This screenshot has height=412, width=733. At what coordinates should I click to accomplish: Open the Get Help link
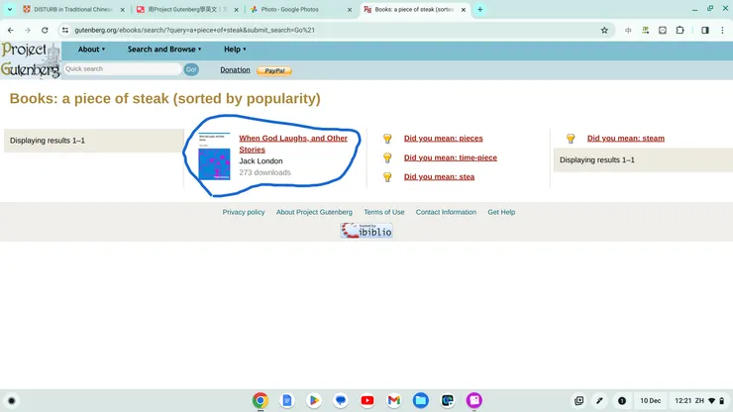(501, 212)
